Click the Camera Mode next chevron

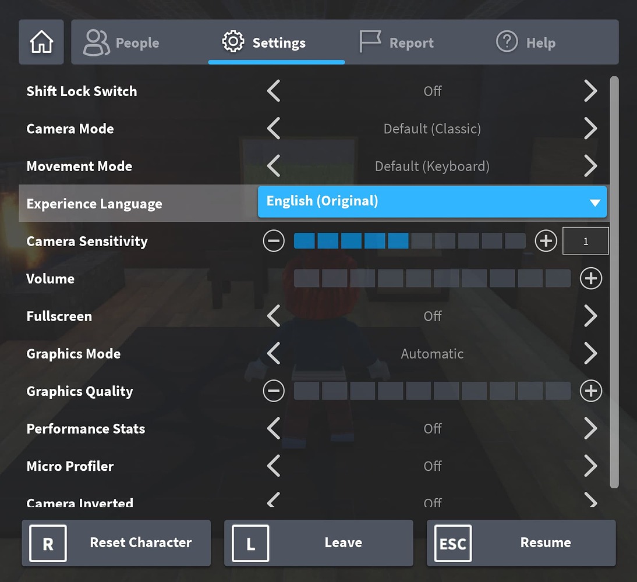pyautogui.click(x=590, y=128)
